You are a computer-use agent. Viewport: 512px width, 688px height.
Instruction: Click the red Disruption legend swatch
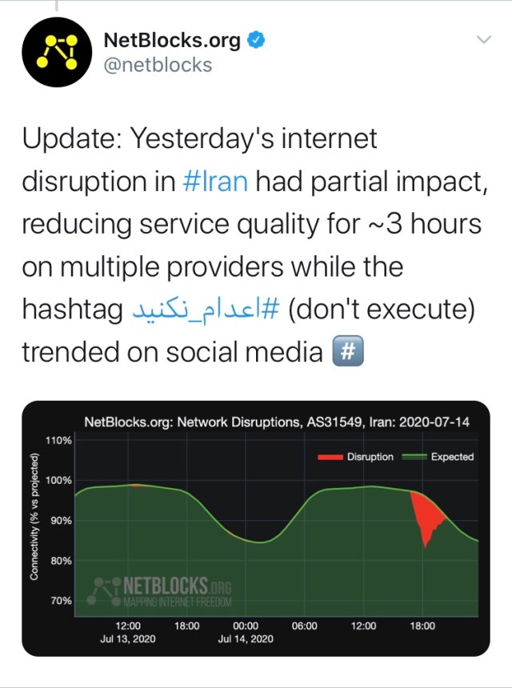330,457
